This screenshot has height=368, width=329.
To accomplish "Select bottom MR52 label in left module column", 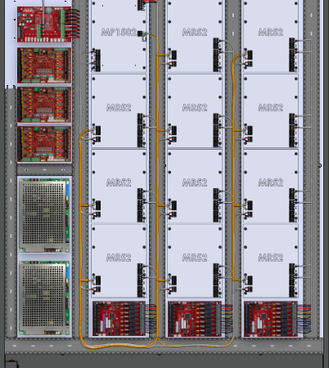I will pyautogui.click(x=119, y=258).
